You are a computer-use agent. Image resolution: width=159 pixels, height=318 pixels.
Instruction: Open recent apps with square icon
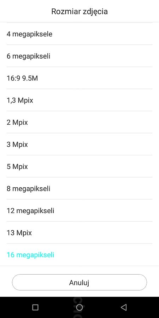pos(35,307)
